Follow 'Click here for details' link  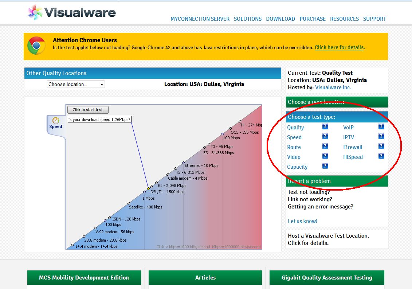click(339, 48)
